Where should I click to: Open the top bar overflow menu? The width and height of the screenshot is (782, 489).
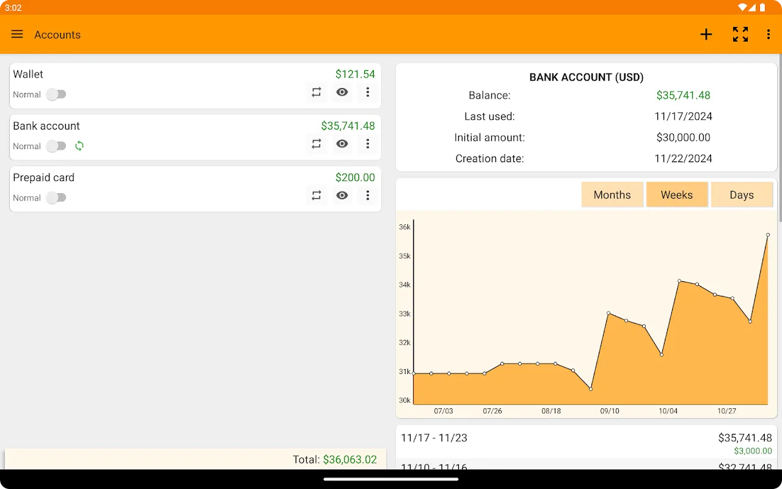coord(769,34)
